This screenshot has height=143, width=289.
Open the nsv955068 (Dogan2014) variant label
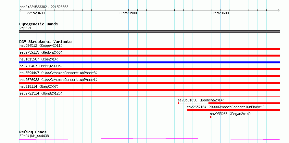click(231, 114)
